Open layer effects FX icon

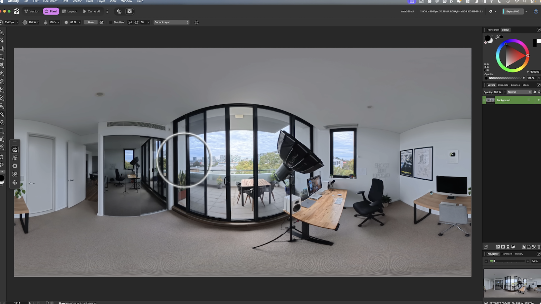[x=498, y=247]
